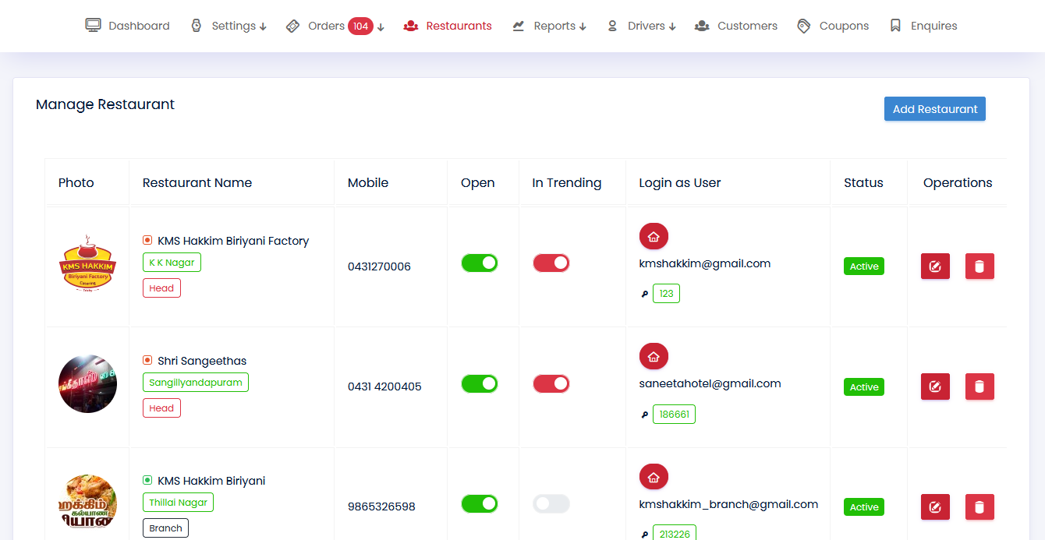Edit the Thillai Nagar KMS Hakkim Biriyani branch
The height and width of the screenshot is (540, 1045).
pos(935,506)
